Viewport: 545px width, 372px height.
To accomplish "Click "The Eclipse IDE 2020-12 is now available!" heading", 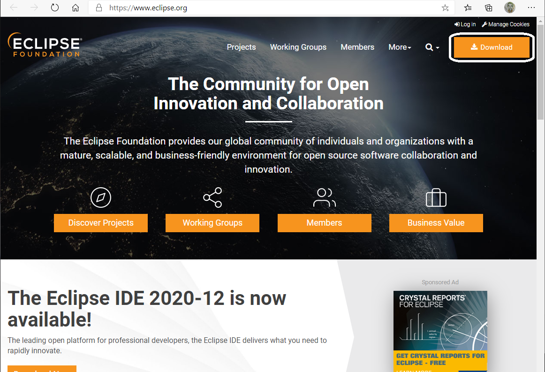I will (x=147, y=309).
